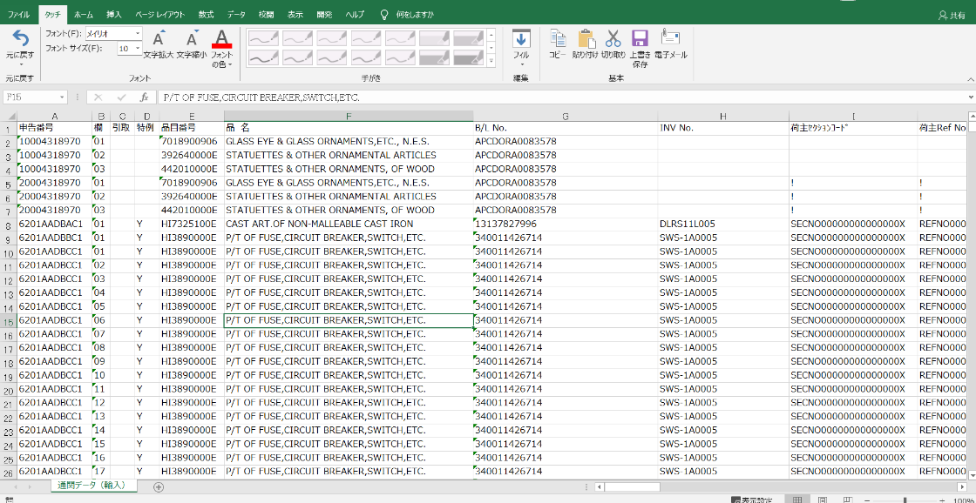Viewport: 976px width, 503px height.
Task: Cancel entry with formula bar X icon
Action: click(98, 97)
